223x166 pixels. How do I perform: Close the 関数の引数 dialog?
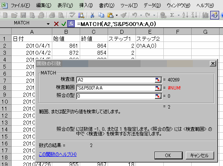click(213, 63)
